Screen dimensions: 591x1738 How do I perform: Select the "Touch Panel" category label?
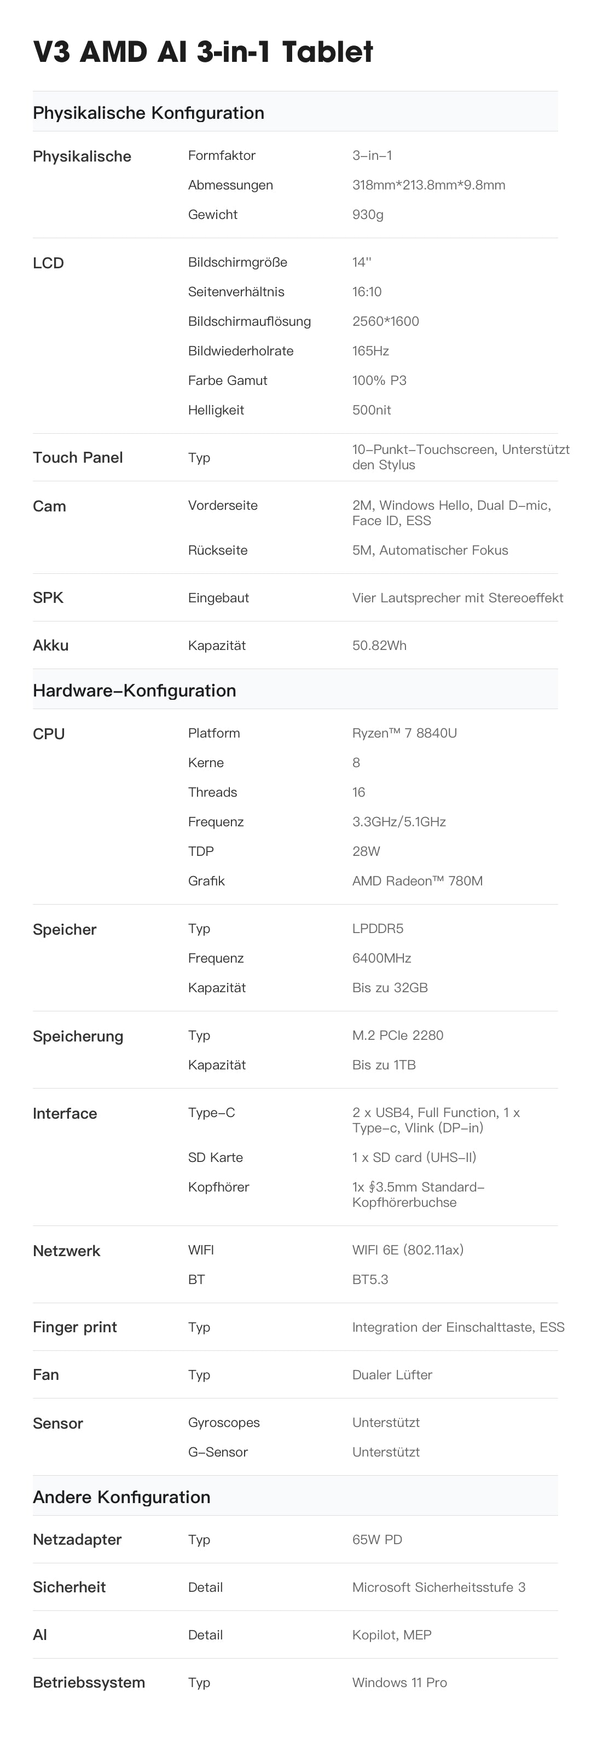coord(78,457)
